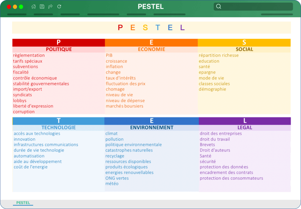Select the ENVIRONNEMENT heading cell
Screen dimensions: 301x209
pyautogui.click(x=152, y=127)
